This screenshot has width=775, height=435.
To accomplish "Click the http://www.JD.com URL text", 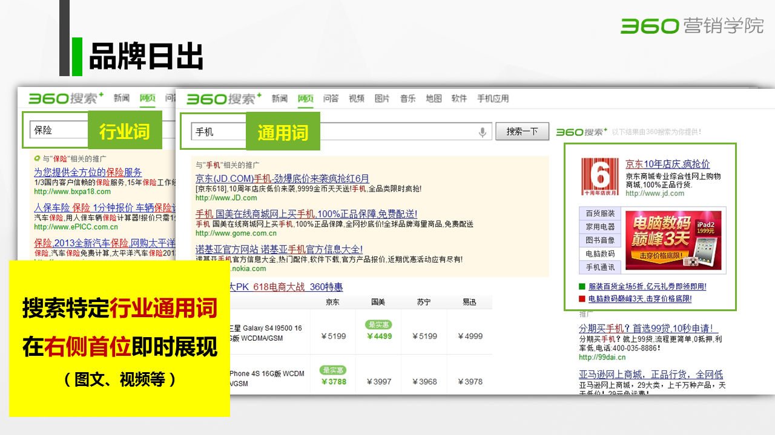I will (226, 198).
